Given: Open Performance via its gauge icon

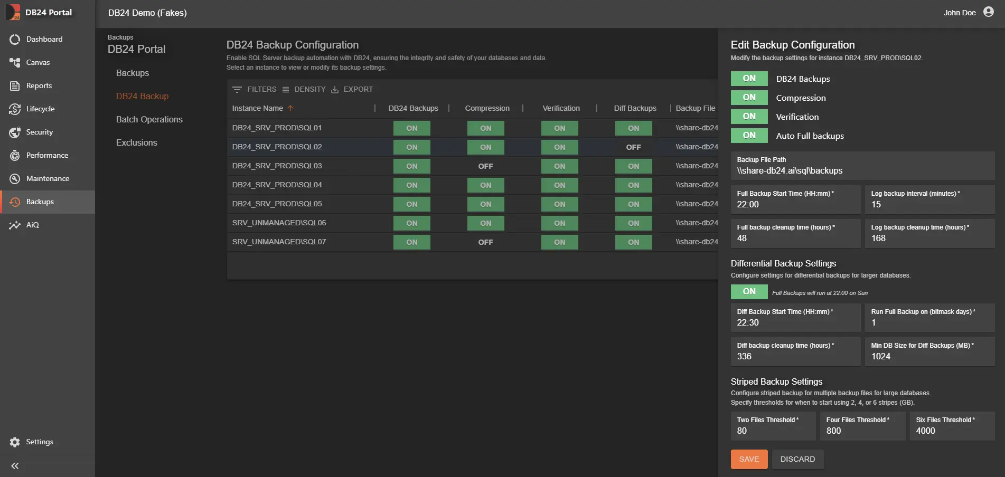Looking at the screenshot, I should [x=15, y=155].
